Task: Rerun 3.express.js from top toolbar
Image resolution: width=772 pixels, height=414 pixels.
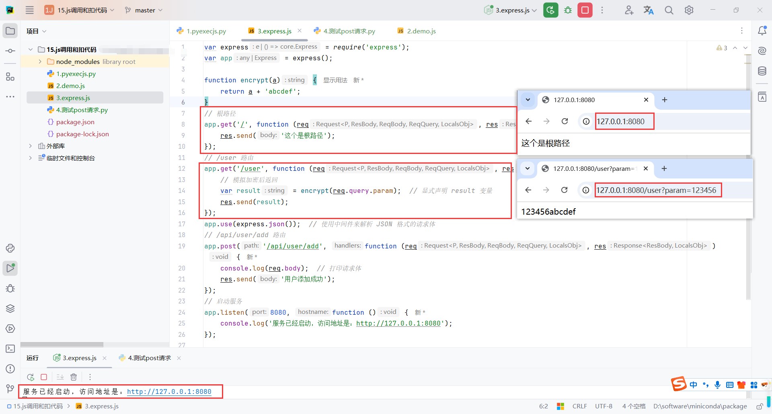Action: (551, 10)
